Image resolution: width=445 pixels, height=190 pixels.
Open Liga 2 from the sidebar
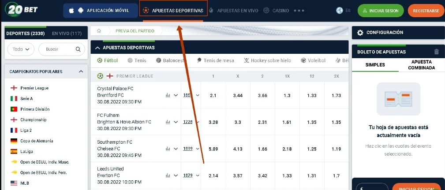tap(21, 130)
